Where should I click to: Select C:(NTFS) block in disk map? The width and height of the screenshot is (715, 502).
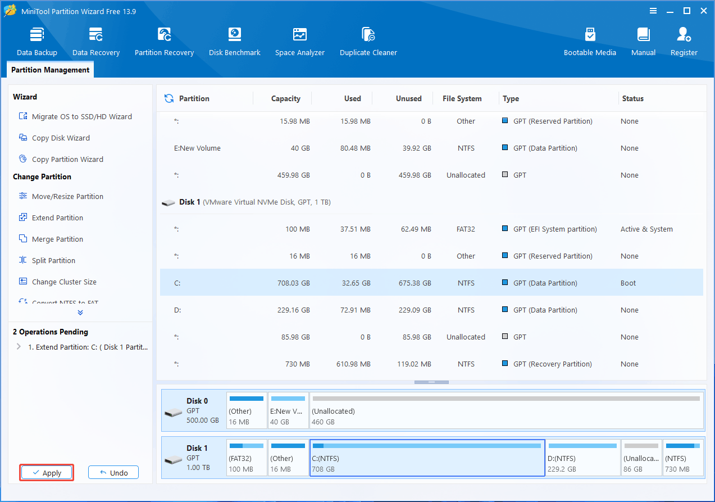[x=427, y=458]
